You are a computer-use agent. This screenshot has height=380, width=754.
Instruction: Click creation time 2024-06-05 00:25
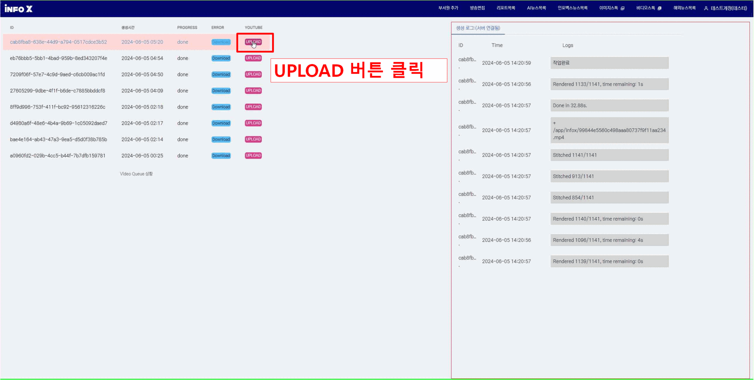tap(142, 155)
